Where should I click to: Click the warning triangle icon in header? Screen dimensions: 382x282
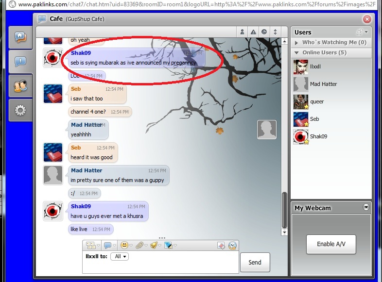click(x=253, y=32)
